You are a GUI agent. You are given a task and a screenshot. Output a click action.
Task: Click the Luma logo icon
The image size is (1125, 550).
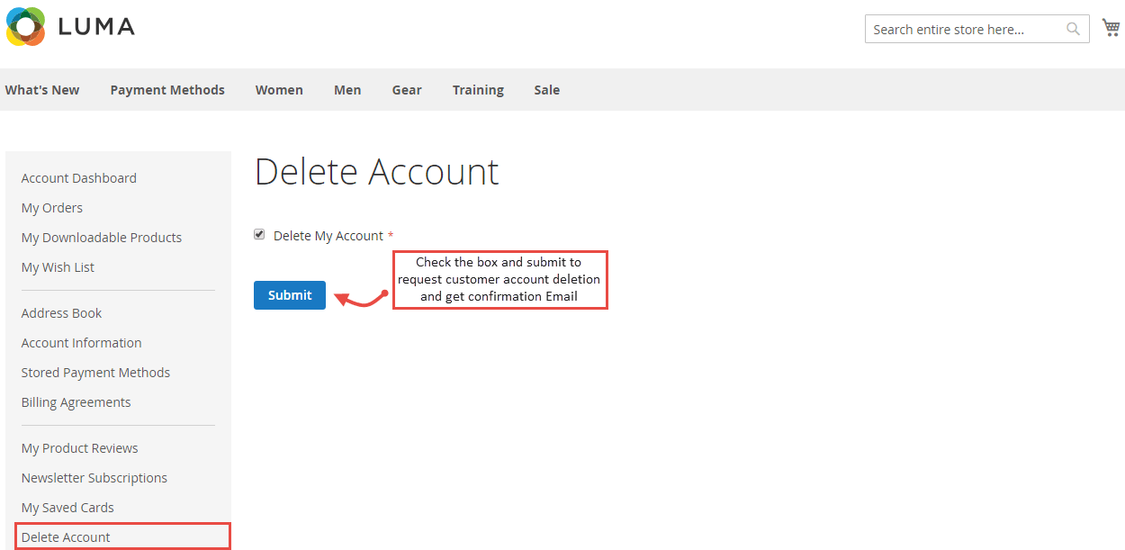pyautogui.click(x=25, y=27)
